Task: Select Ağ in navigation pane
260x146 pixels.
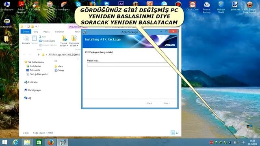Action: point(28,98)
